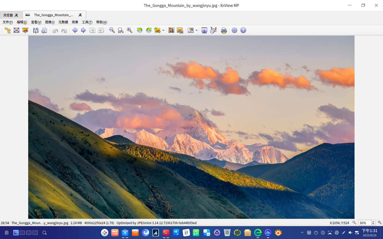
Task: Close the The_Gongga_Mountain tab
Action: pyautogui.click(x=80, y=15)
